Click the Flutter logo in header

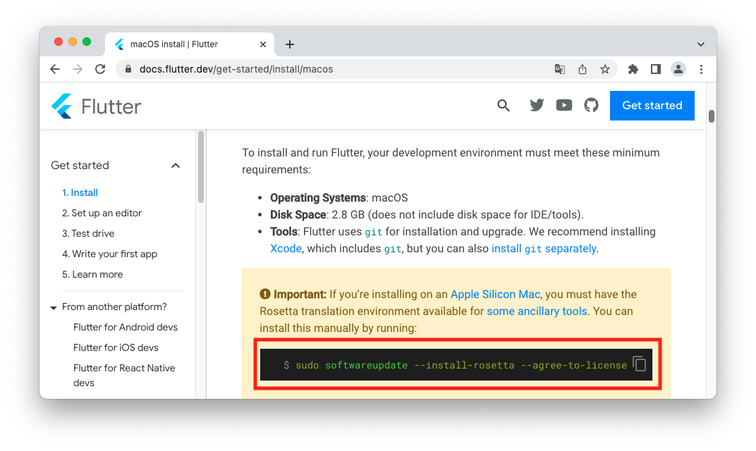62,106
